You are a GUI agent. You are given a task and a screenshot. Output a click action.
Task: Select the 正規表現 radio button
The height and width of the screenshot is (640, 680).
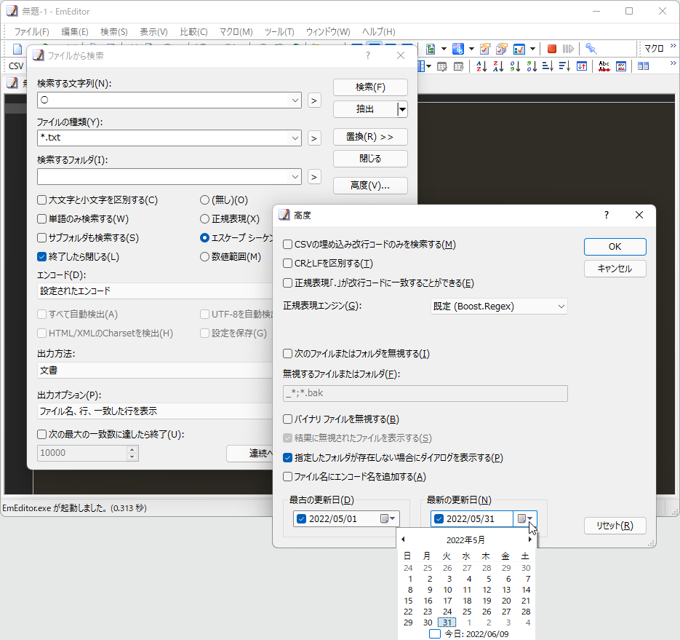coord(205,218)
